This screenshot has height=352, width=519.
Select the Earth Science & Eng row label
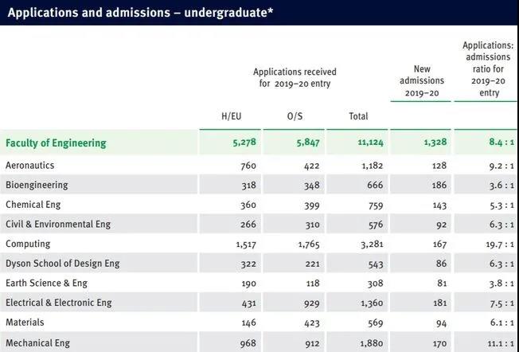(46, 284)
